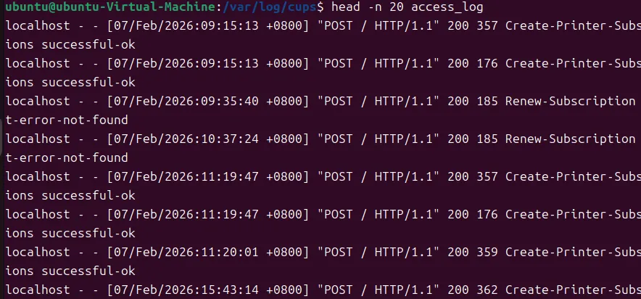Click the access_log filename in the command
Image resolution: width=641 pixels, height=299 pixels.
tap(447, 7)
